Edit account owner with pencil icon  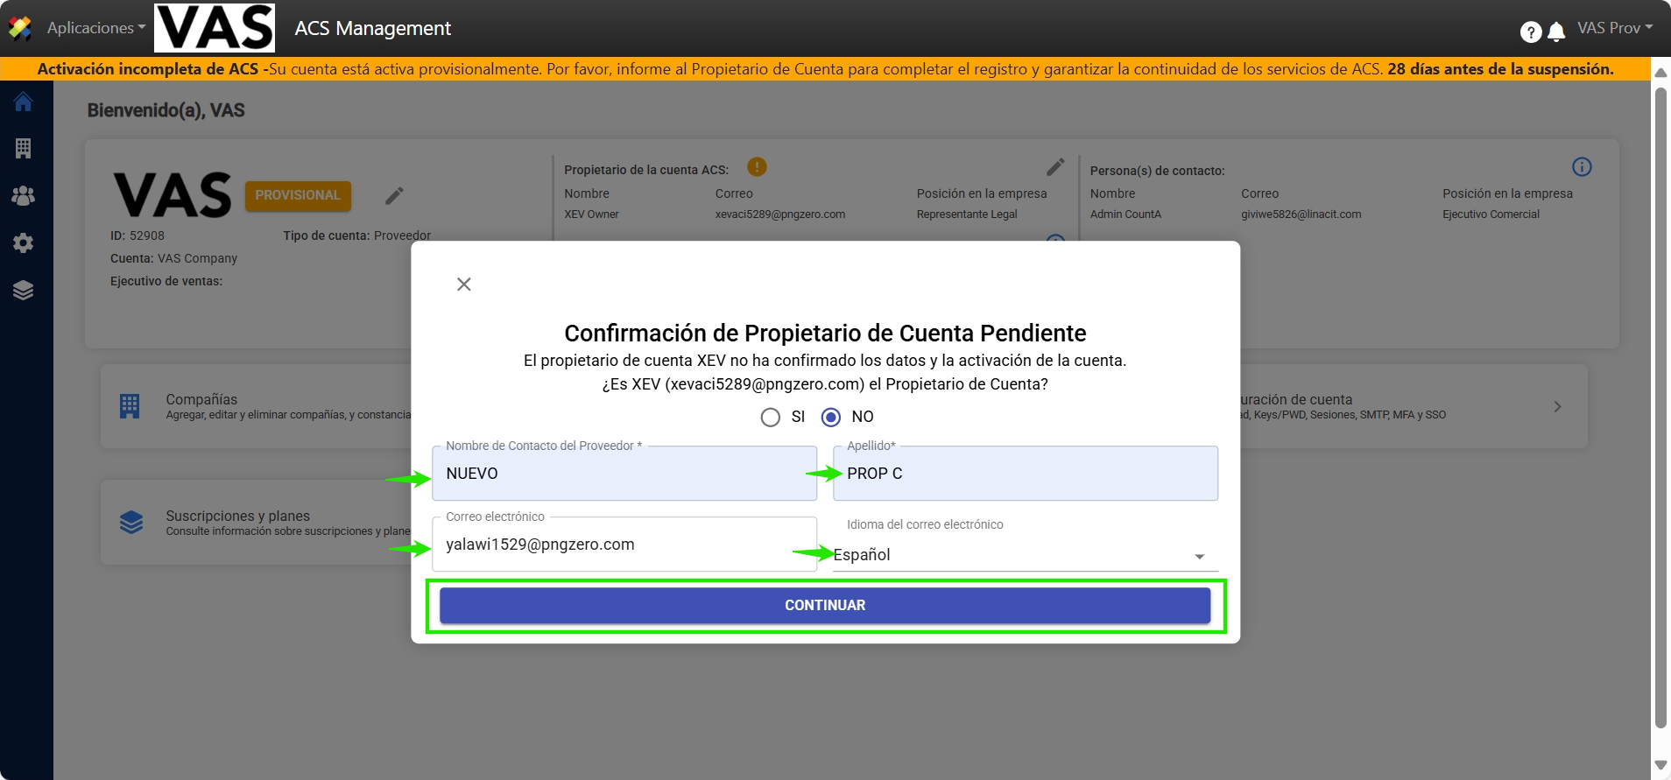pos(1055,167)
